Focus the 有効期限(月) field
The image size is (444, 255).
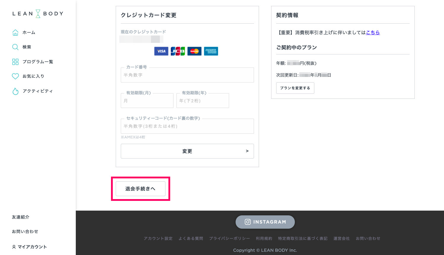click(147, 101)
